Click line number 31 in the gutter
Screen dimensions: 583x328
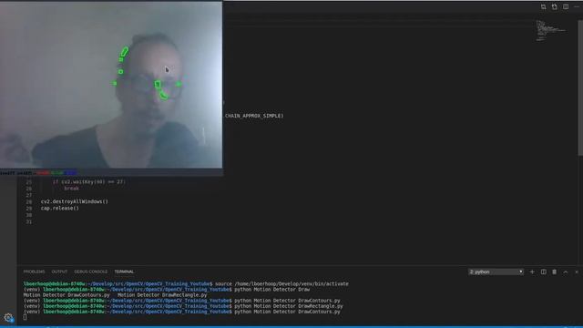click(29, 222)
